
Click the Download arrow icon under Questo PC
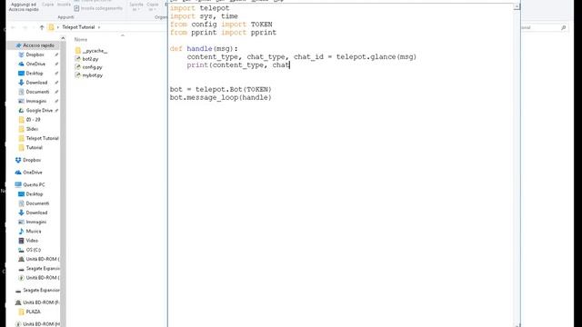click(21, 213)
